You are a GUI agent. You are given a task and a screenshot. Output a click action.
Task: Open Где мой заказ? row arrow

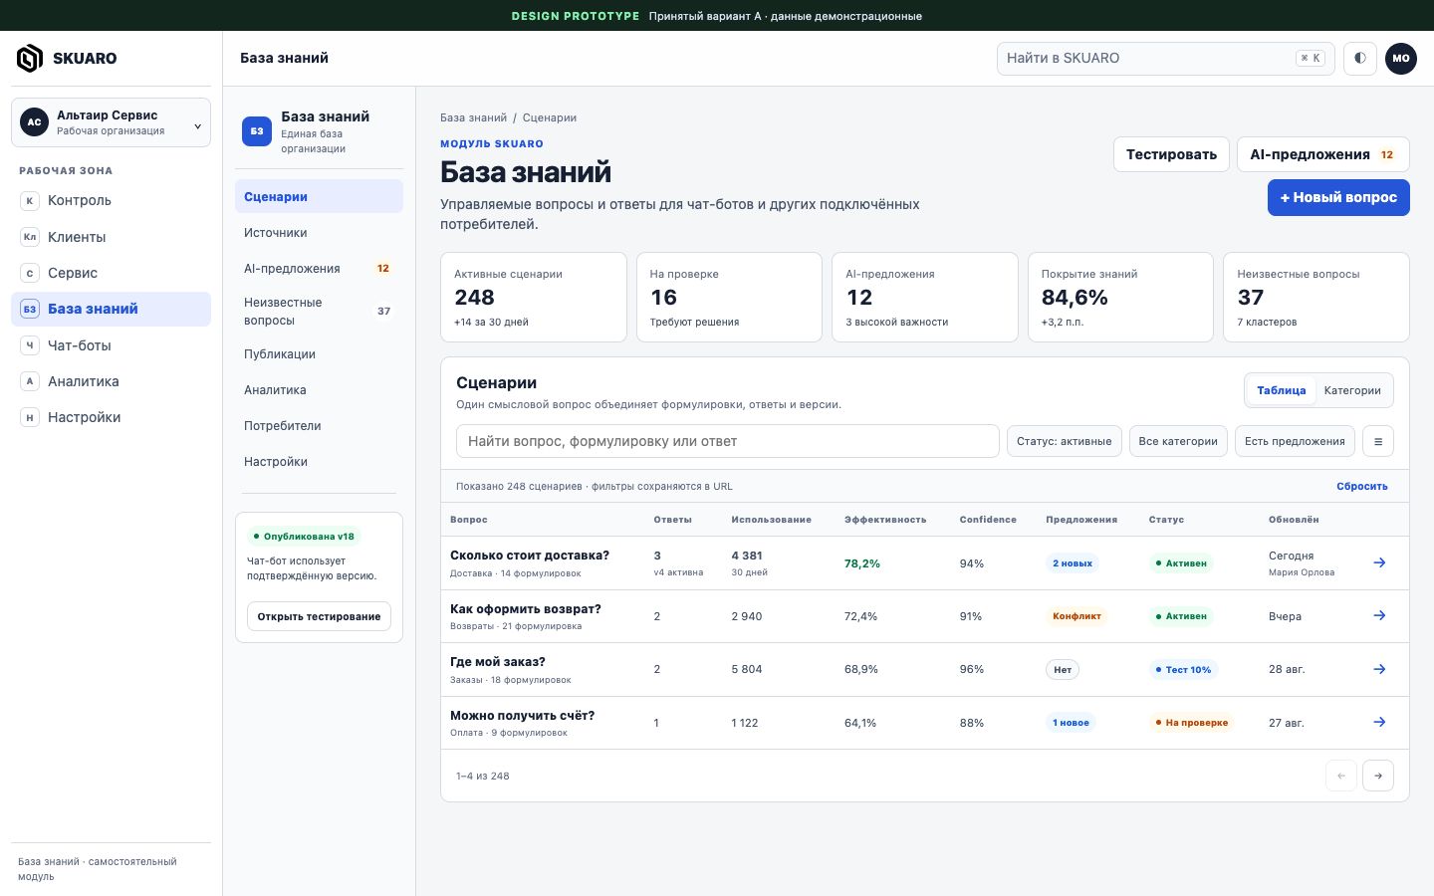click(1379, 669)
